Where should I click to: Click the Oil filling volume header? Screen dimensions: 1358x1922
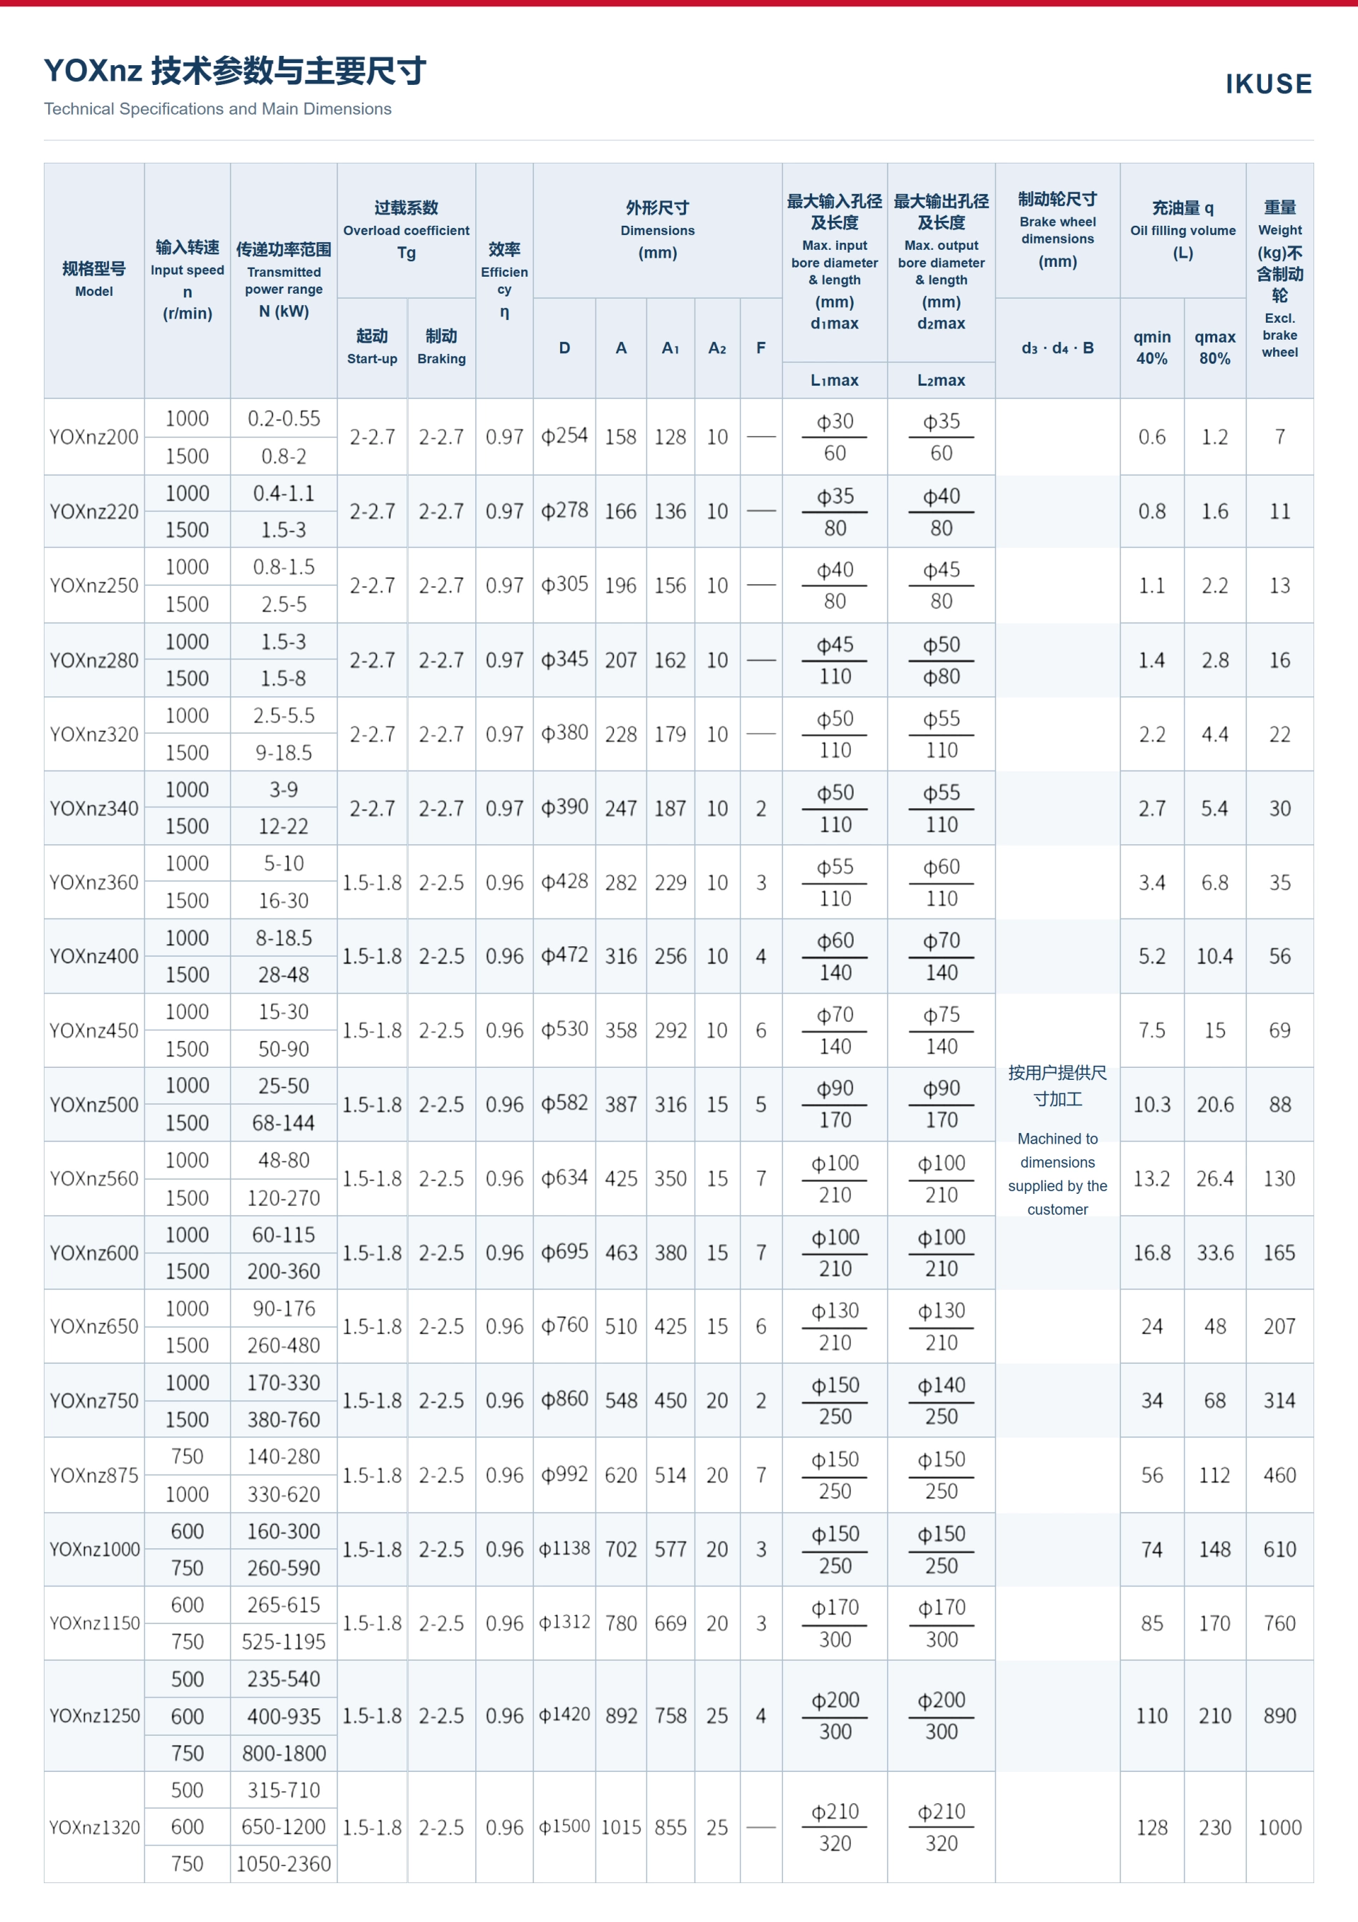(x=1183, y=230)
